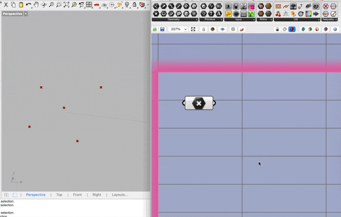Expand the Primitive panel
This screenshot has width=341, height=217.
click(x=222, y=20)
